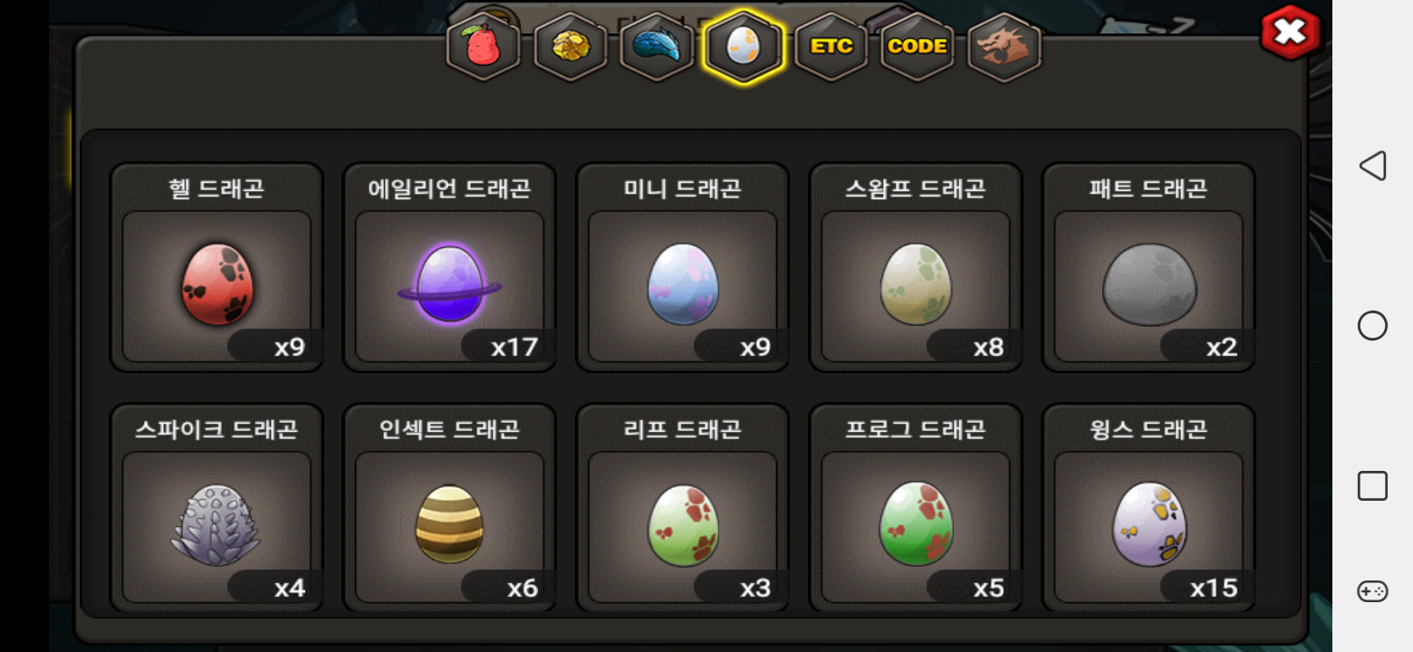Open the brown dragon head tab

[1004, 46]
